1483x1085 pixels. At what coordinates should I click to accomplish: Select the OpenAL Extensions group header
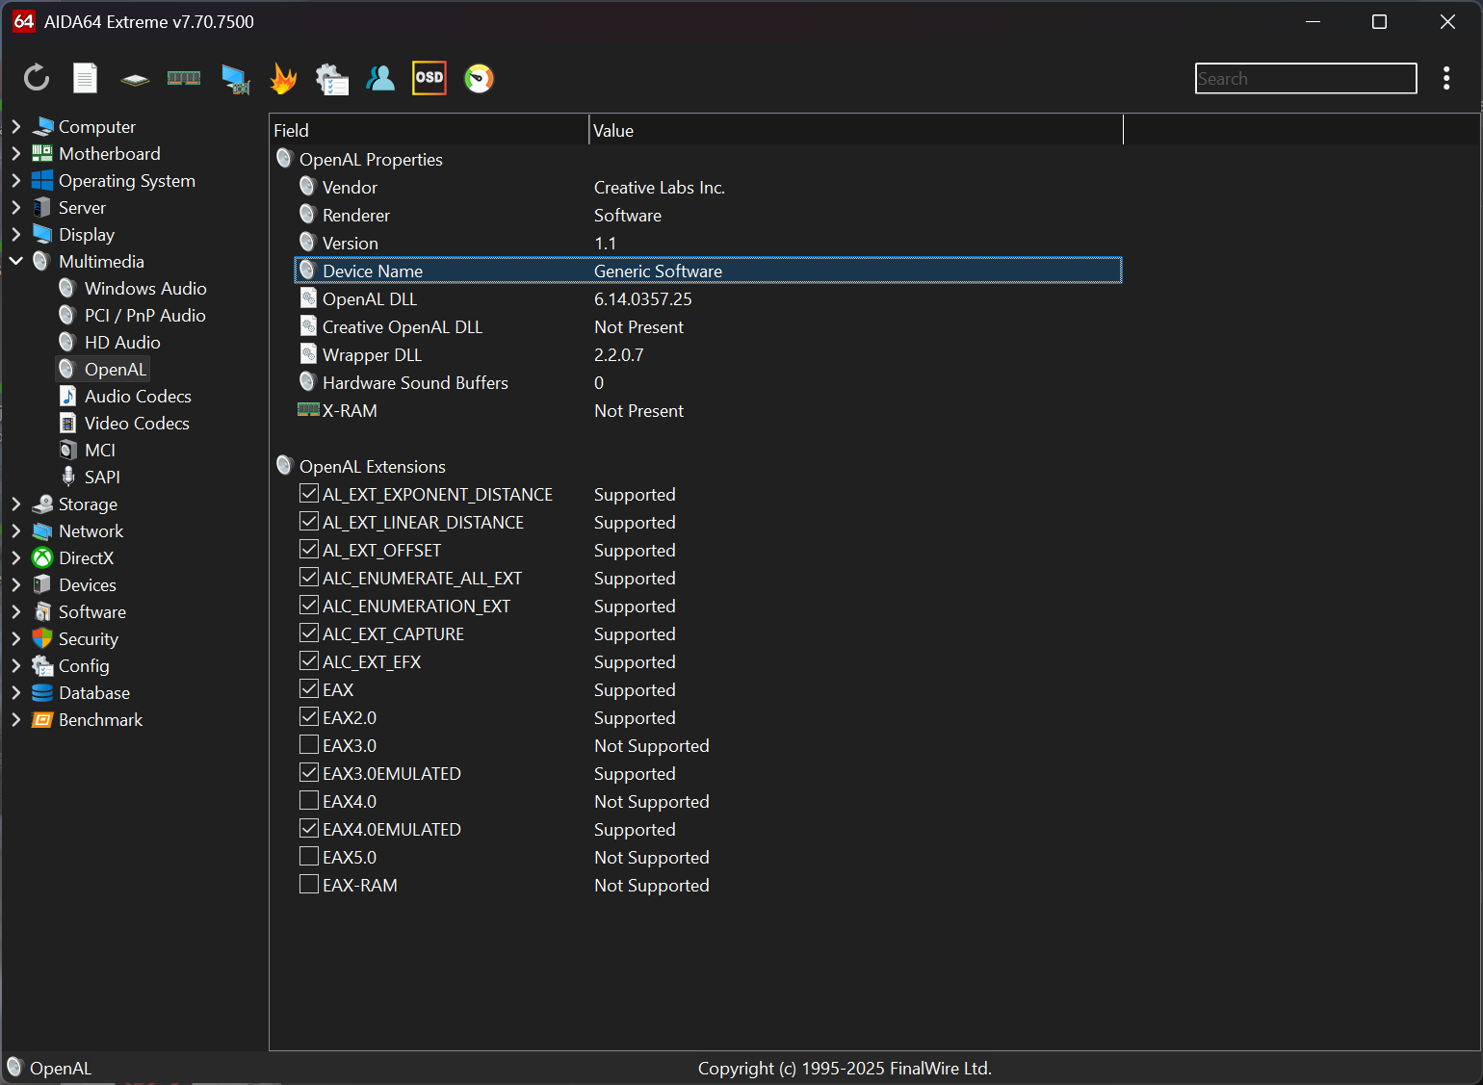pos(373,466)
